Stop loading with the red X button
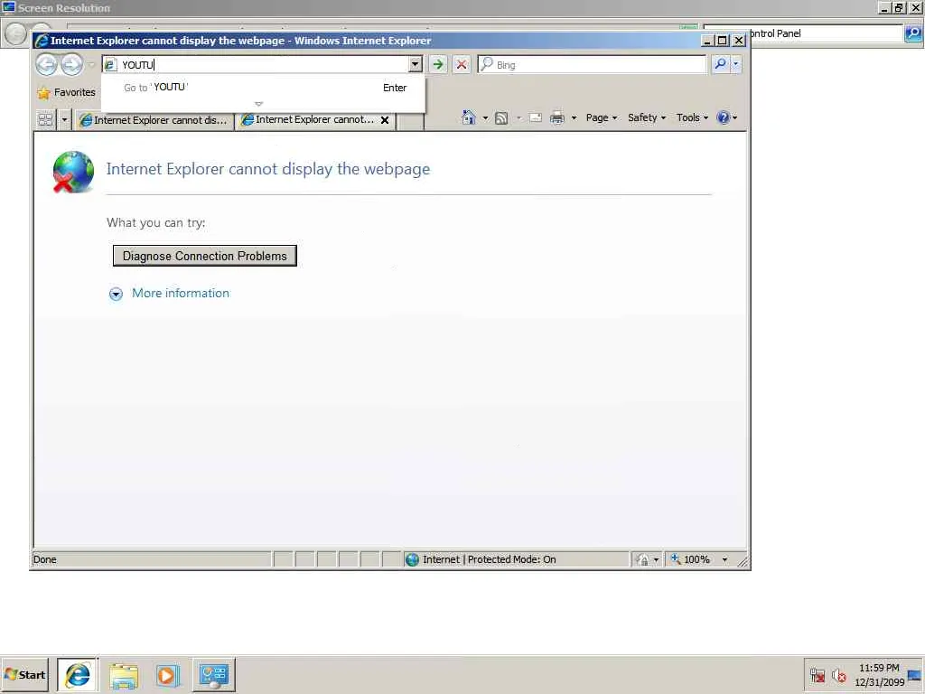Image resolution: width=925 pixels, height=694 pixels. 462,64
